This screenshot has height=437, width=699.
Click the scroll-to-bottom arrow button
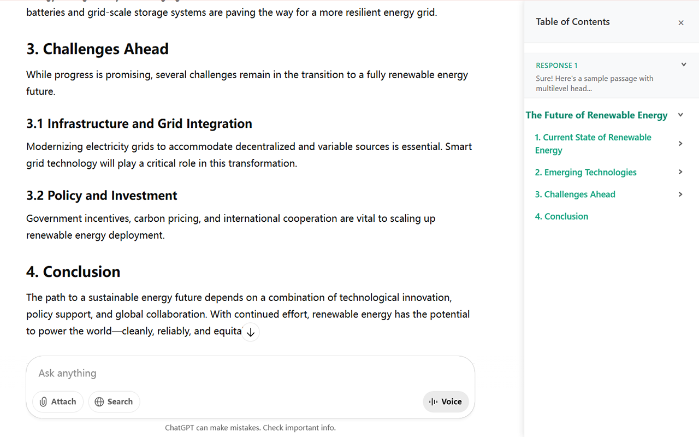click(251, 332)
